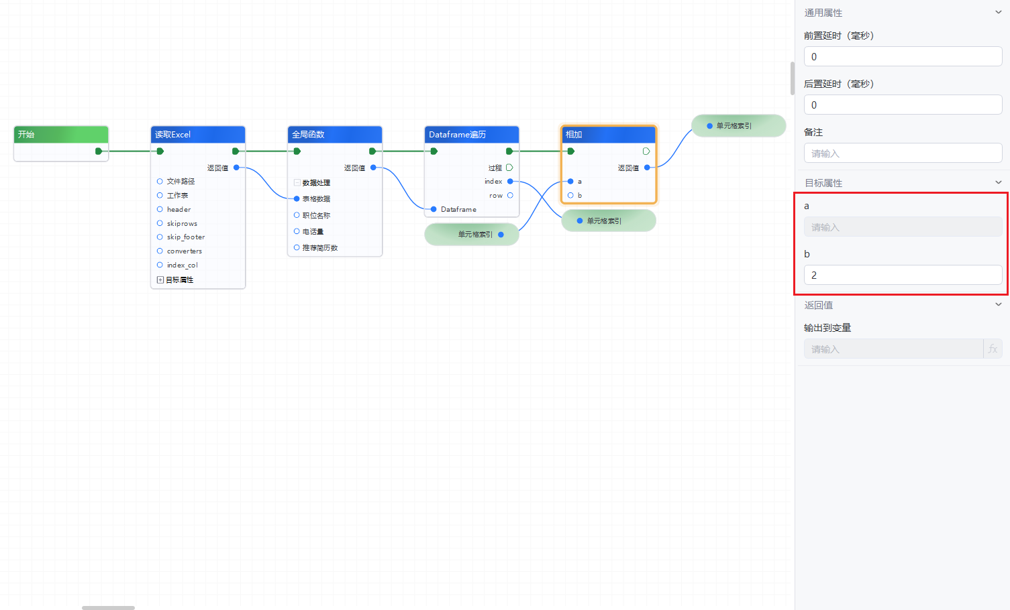Image resolution: width=1010 pixels, height=610 pixels.
Task: Click the fx expression button
Action: click(x=993, y=349)
